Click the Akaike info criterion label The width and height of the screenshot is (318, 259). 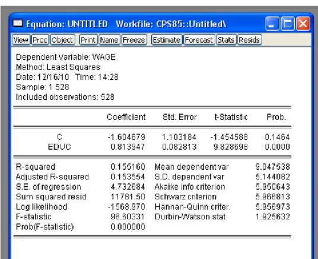pyautogui.click(x=190, y=187)
